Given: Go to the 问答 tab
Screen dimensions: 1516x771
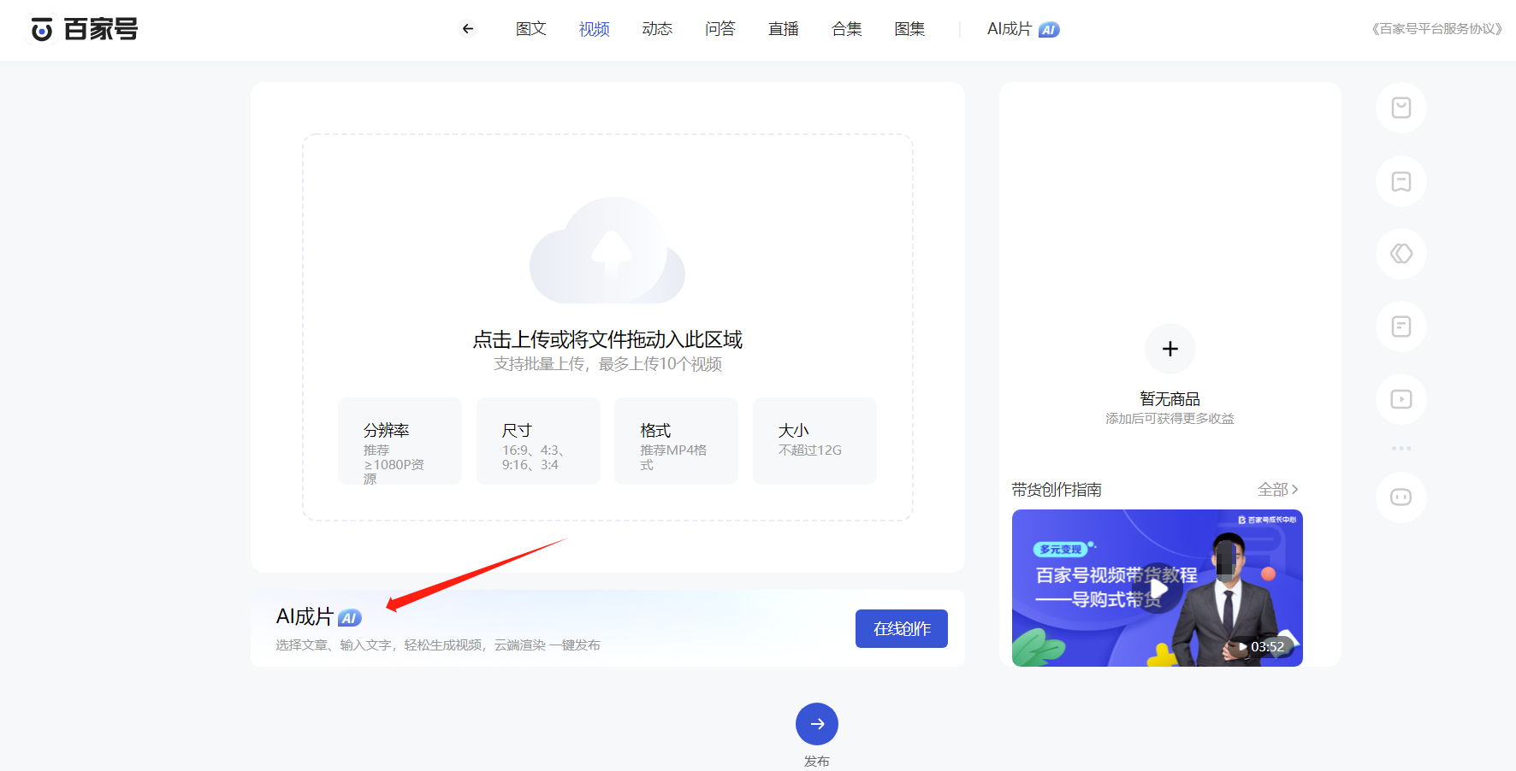Looking at the screenshot, I should (720, 29).
